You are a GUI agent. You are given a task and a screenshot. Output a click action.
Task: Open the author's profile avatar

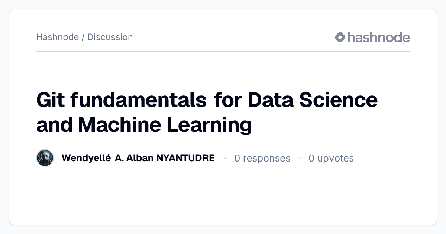(45, 158)
